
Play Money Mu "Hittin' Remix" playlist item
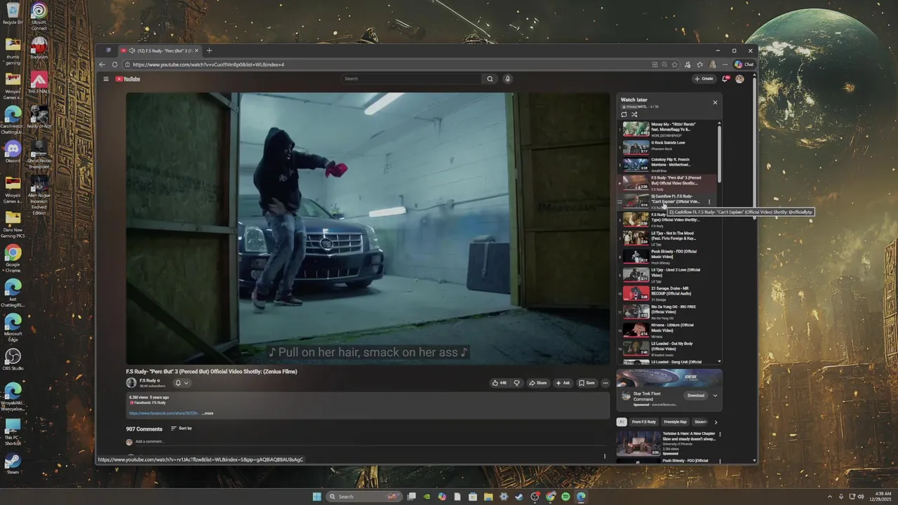[666, 130]
